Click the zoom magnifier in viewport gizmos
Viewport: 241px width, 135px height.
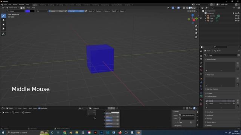[196, 26]
